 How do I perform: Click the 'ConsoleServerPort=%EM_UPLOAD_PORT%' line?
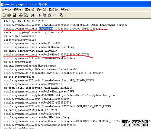(49, 80)
